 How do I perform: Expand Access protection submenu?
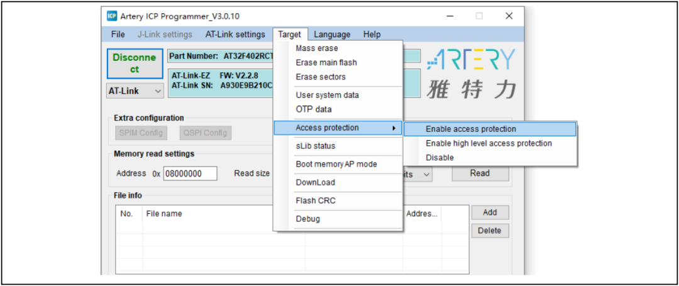click(338, 128)
